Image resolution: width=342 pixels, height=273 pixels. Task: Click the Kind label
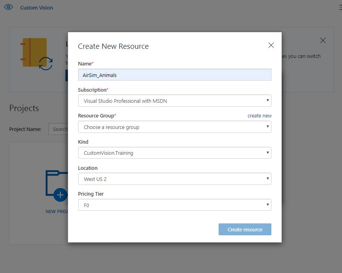click(x=83, y=142)
